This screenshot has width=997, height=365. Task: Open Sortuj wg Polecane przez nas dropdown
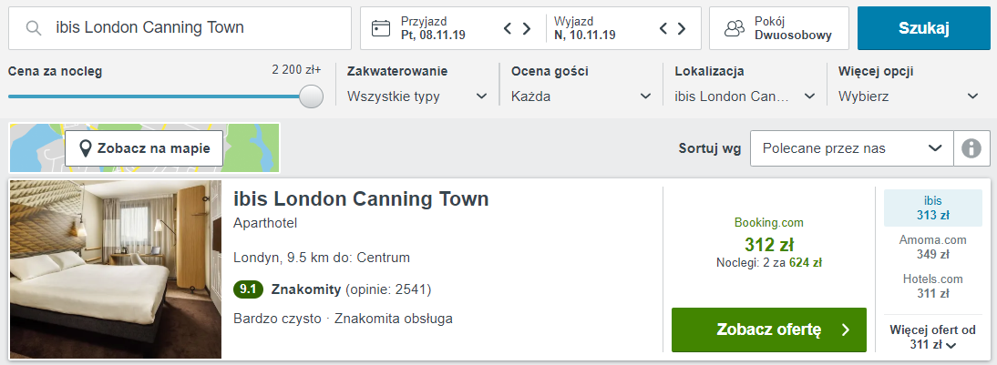852,148
